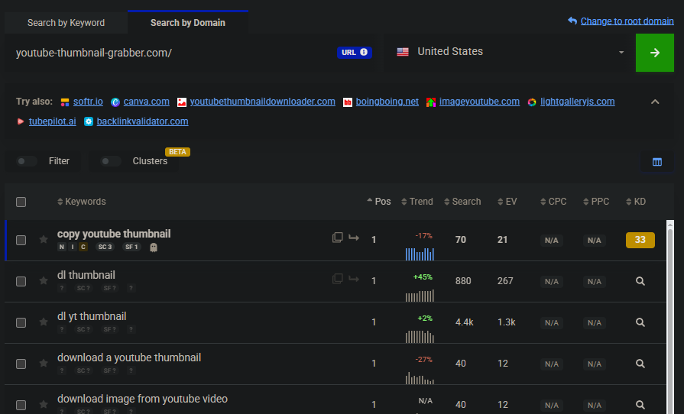
Task: Click the URL info badge
Action: pyautogui.click(x=354, y=53)
